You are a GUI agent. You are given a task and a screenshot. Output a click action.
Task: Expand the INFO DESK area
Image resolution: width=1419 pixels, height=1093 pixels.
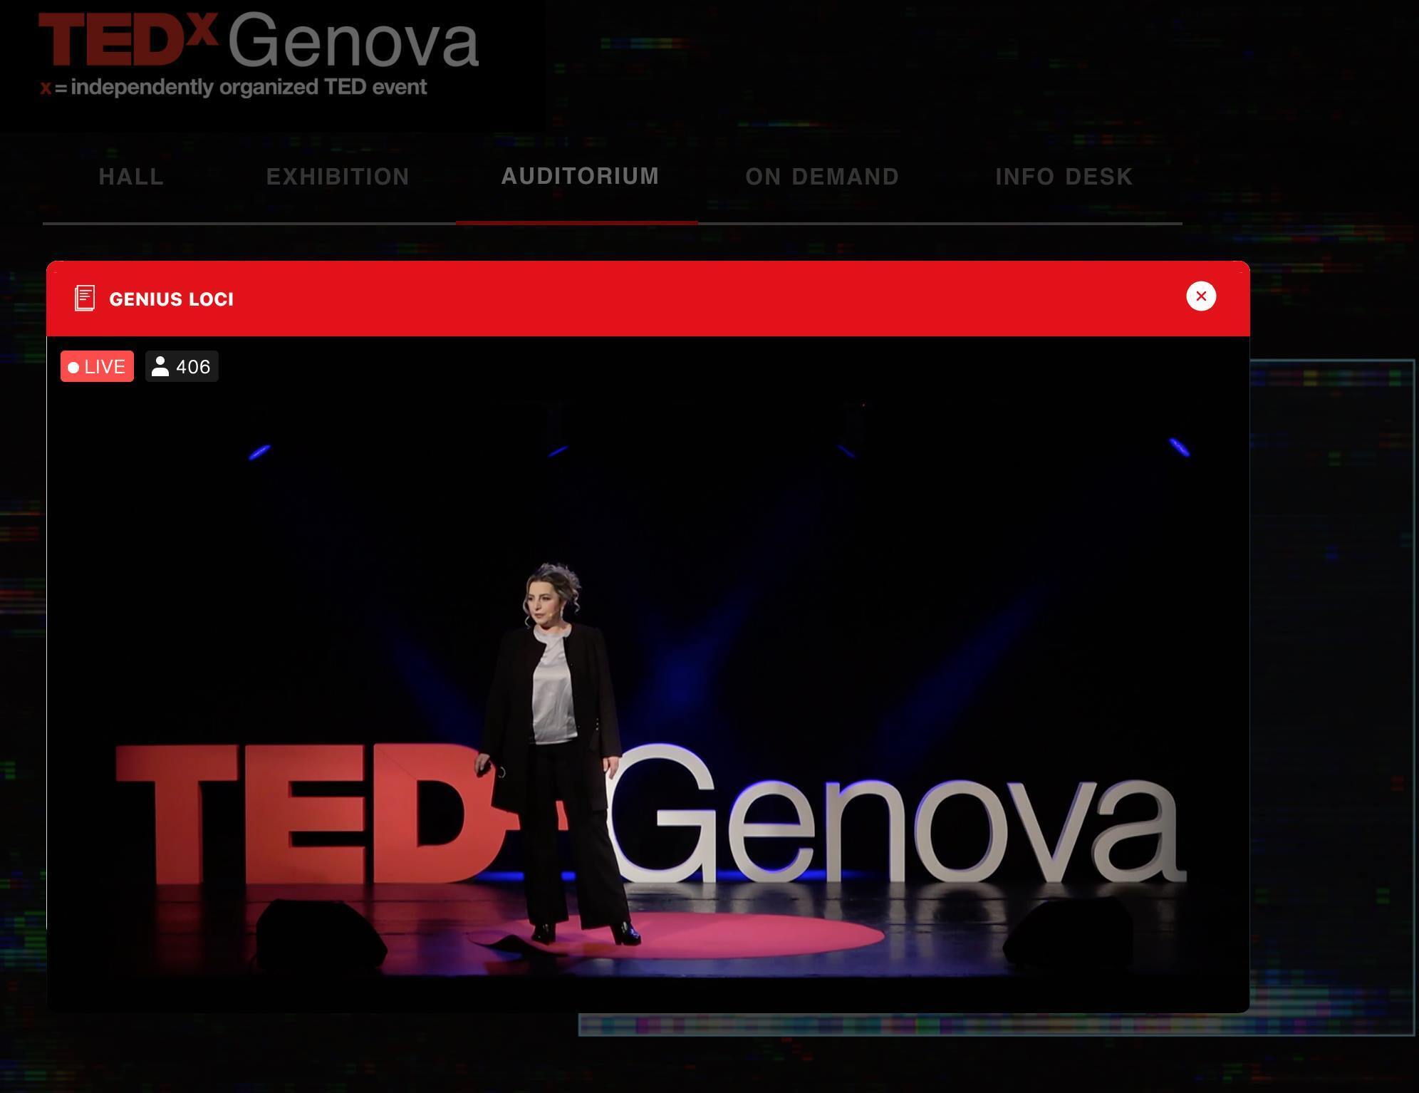tap(1064, 176)
